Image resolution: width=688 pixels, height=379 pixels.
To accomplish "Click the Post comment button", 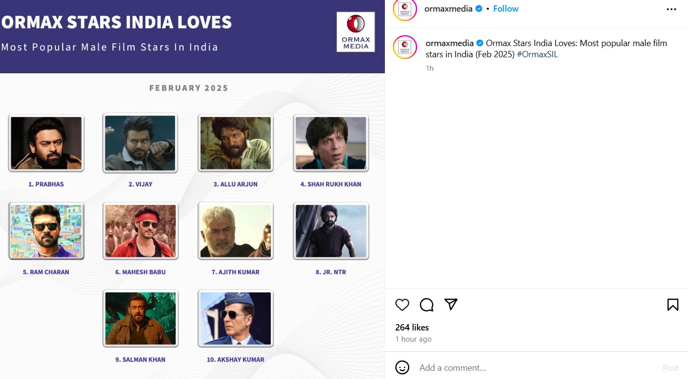I will [671, 367].
